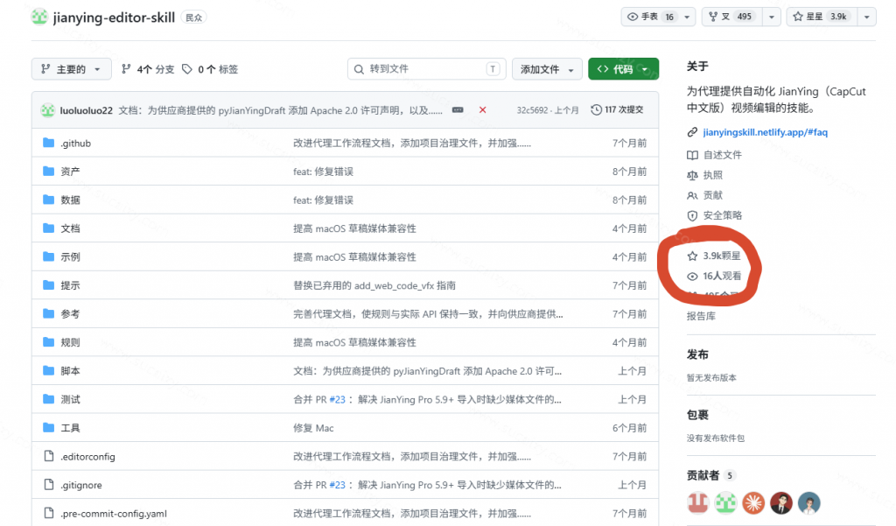
Task: Open commit hash 32c5692
Action: pyautogui.click(x=532, y=109)
